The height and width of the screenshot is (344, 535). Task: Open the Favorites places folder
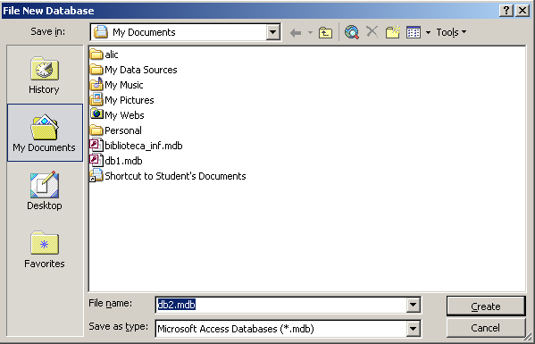coord(45,249)
